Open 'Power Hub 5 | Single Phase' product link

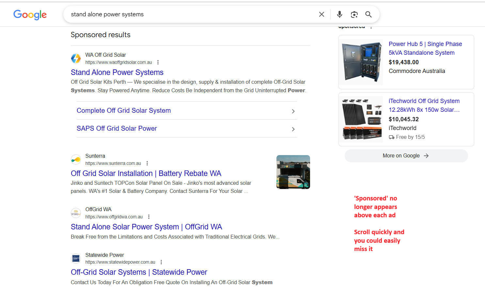tap(425, 48)
